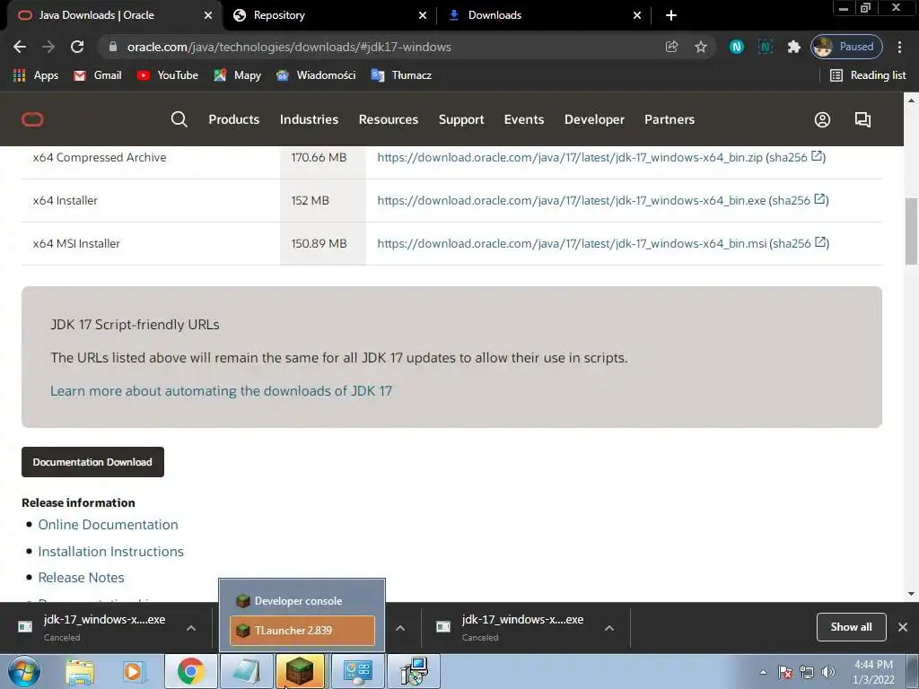This screenshot has height=689, width=919.
Task: Switch to the Downloads tab
Action: 543,15
